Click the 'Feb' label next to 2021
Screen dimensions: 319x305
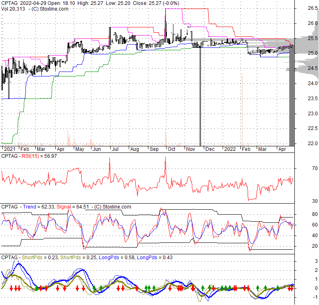(x=25, y=149)
